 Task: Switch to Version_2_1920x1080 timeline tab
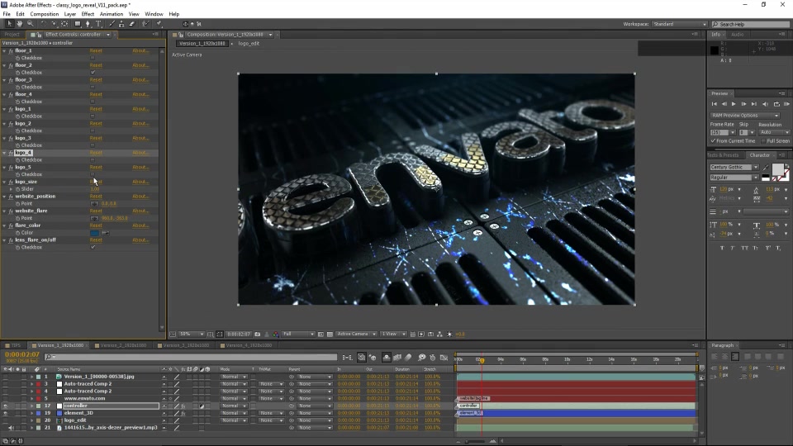123,345
